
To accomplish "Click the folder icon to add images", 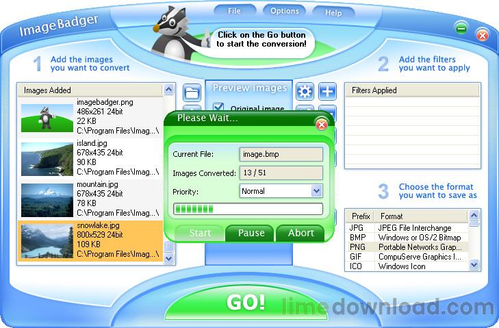I will pos(192,92).
